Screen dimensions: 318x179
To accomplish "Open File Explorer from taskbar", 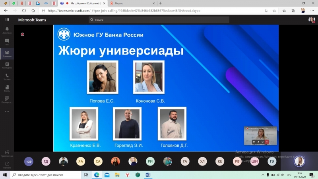I will 117,175.
